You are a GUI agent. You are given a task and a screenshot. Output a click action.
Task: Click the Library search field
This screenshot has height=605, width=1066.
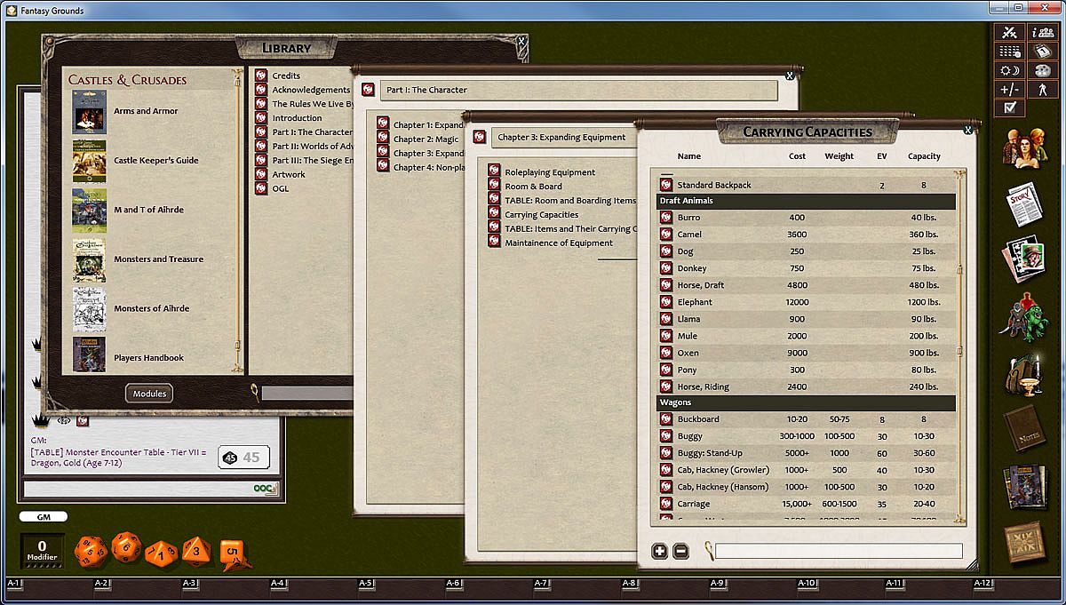coord(307,393)
